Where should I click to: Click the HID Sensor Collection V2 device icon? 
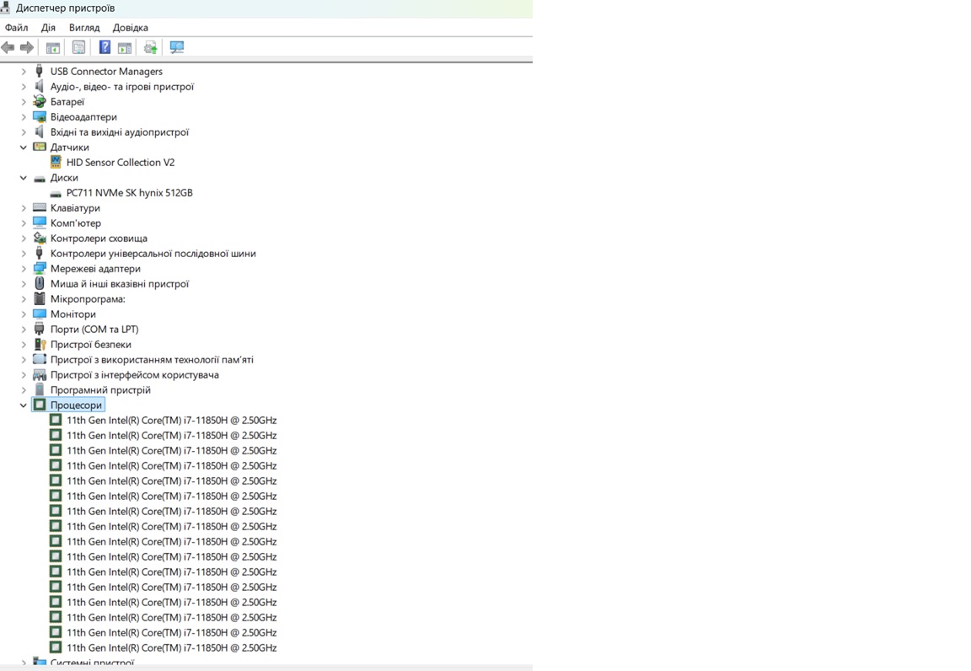tap(56, 162)
